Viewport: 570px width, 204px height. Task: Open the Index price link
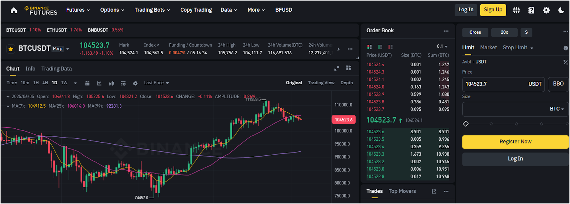tap(151, 45)
